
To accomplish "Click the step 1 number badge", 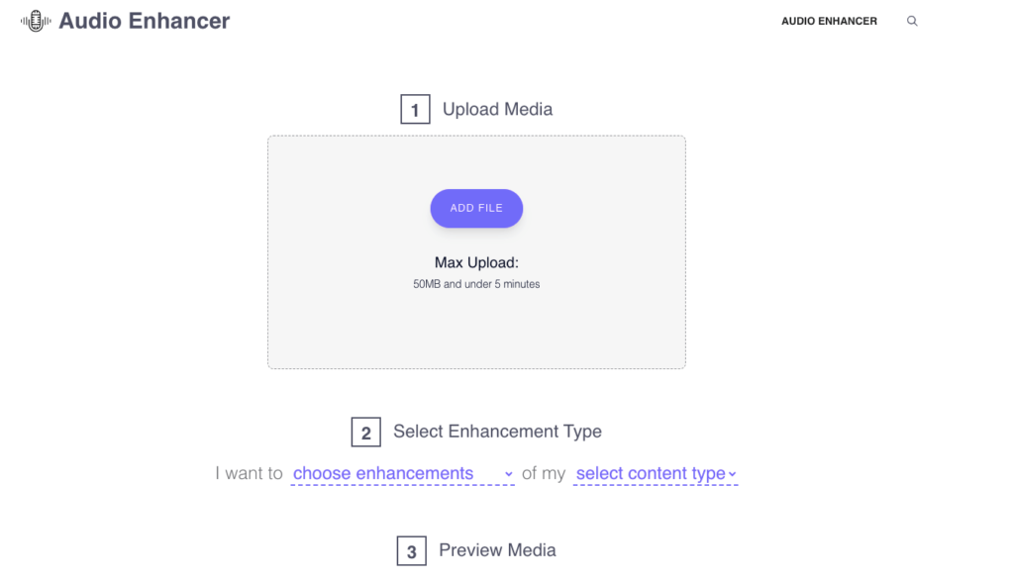I will coord(415,109).
